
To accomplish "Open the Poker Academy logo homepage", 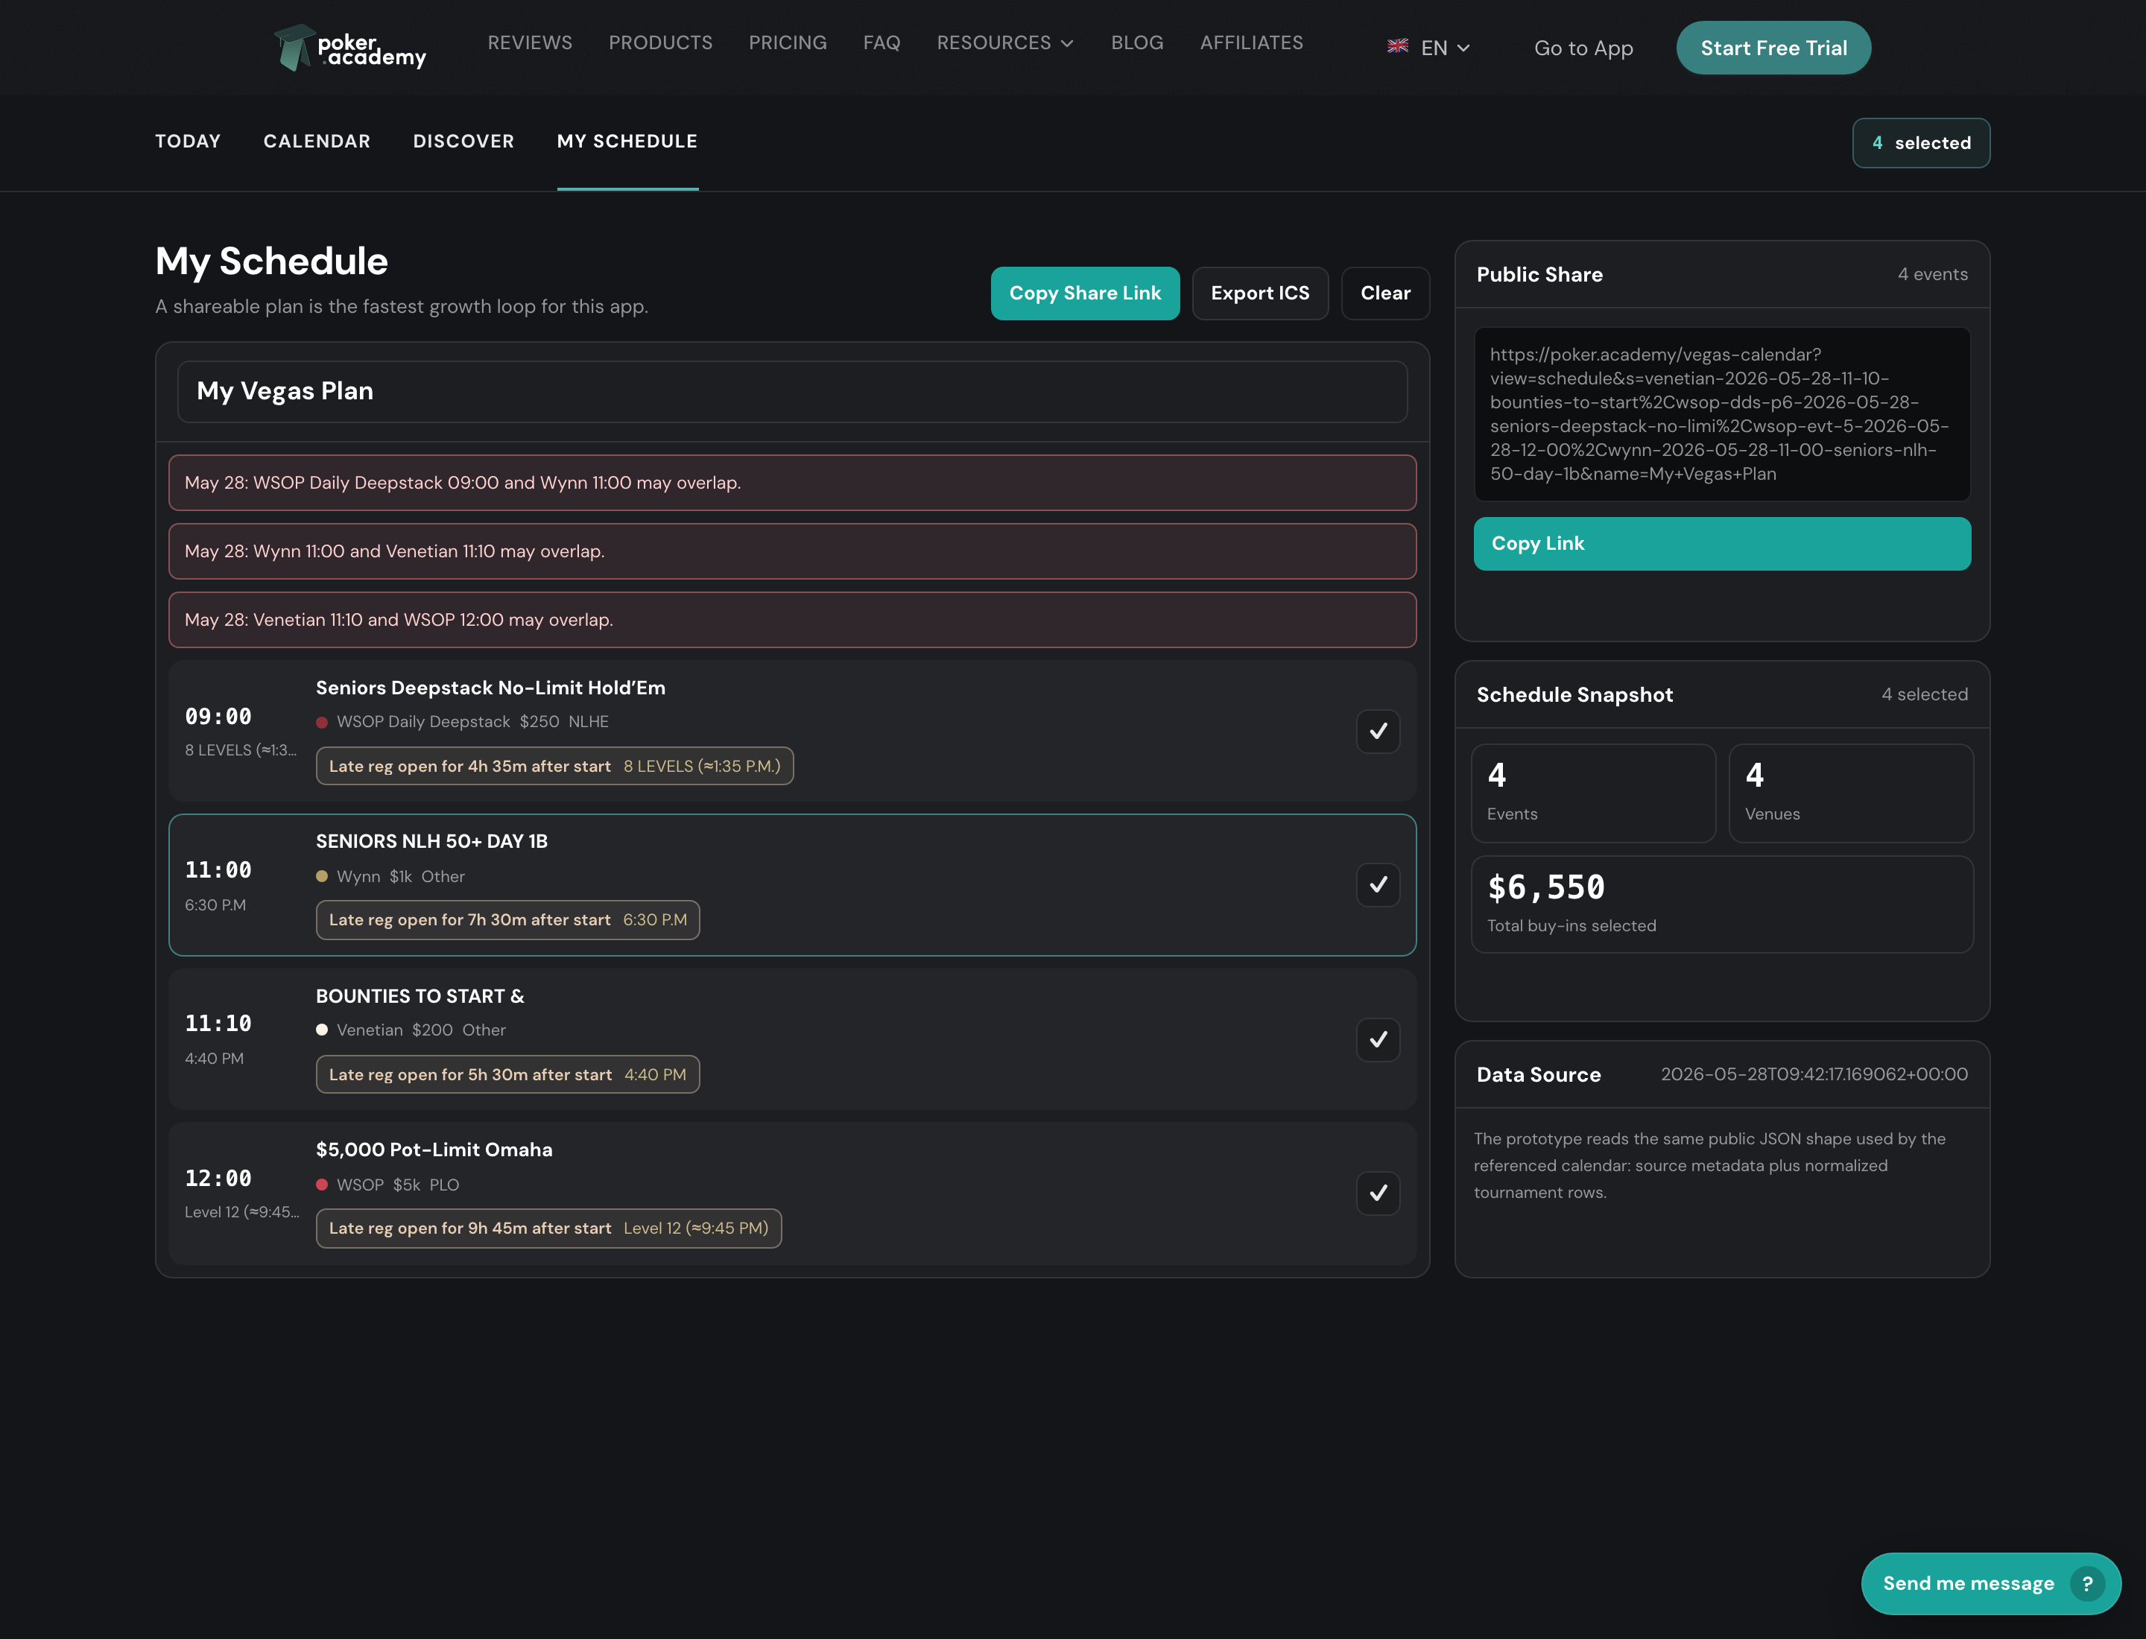I will [x=349, y=48].
